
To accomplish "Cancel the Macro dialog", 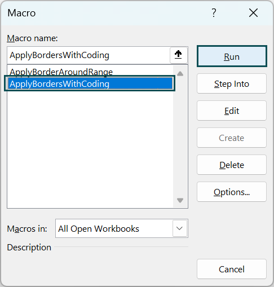I will point(232,269).
